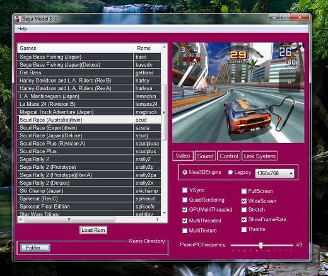Click the horizontal scrollbar left arrow

20,219
